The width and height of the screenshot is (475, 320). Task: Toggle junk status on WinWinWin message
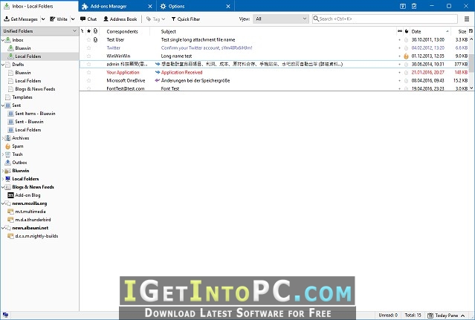pos(406,56)
